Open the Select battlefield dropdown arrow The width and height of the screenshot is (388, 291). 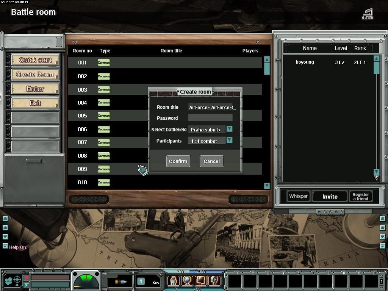[x=229, y=129]
